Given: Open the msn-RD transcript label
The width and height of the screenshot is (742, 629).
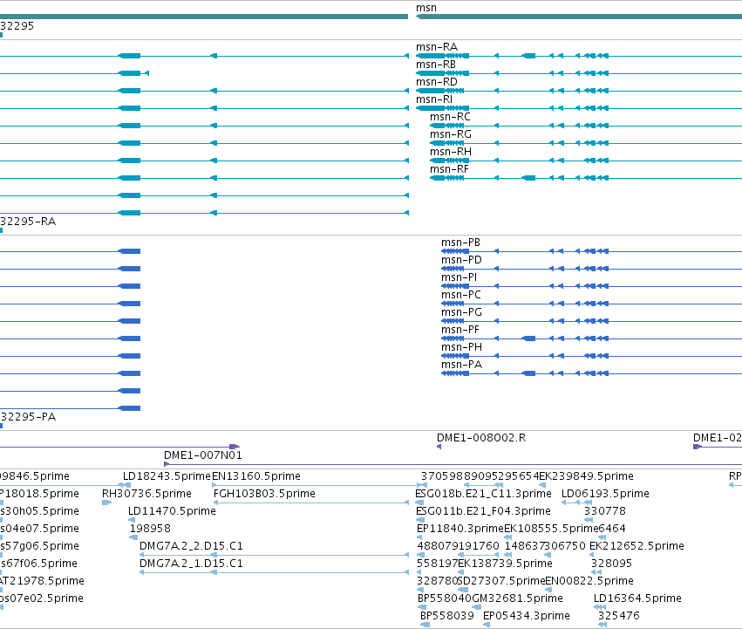Looking at the screenshot, I should pyautogui.click(x=436, y=82).
